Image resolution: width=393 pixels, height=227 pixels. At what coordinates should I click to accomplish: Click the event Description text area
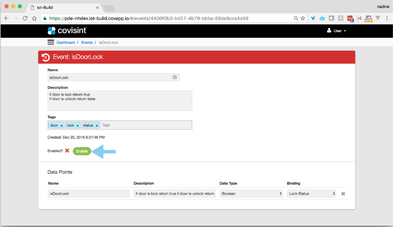pyautogui.click(x=120, y=100)
